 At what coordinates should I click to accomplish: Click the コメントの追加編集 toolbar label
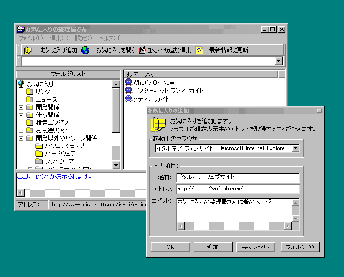(169, 50)
